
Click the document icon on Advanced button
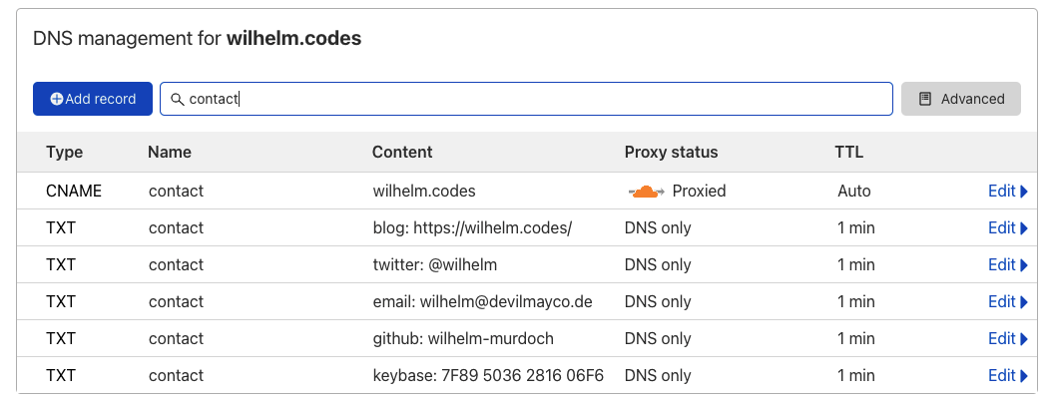tap(925, 99)
